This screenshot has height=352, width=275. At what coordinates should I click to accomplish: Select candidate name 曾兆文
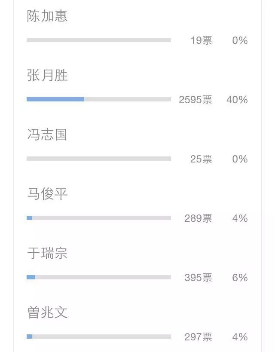click(47, 312)
